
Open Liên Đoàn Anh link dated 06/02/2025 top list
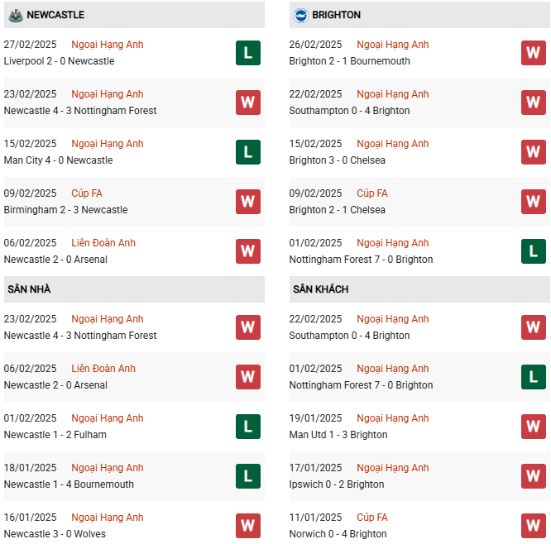coord(103,243)
